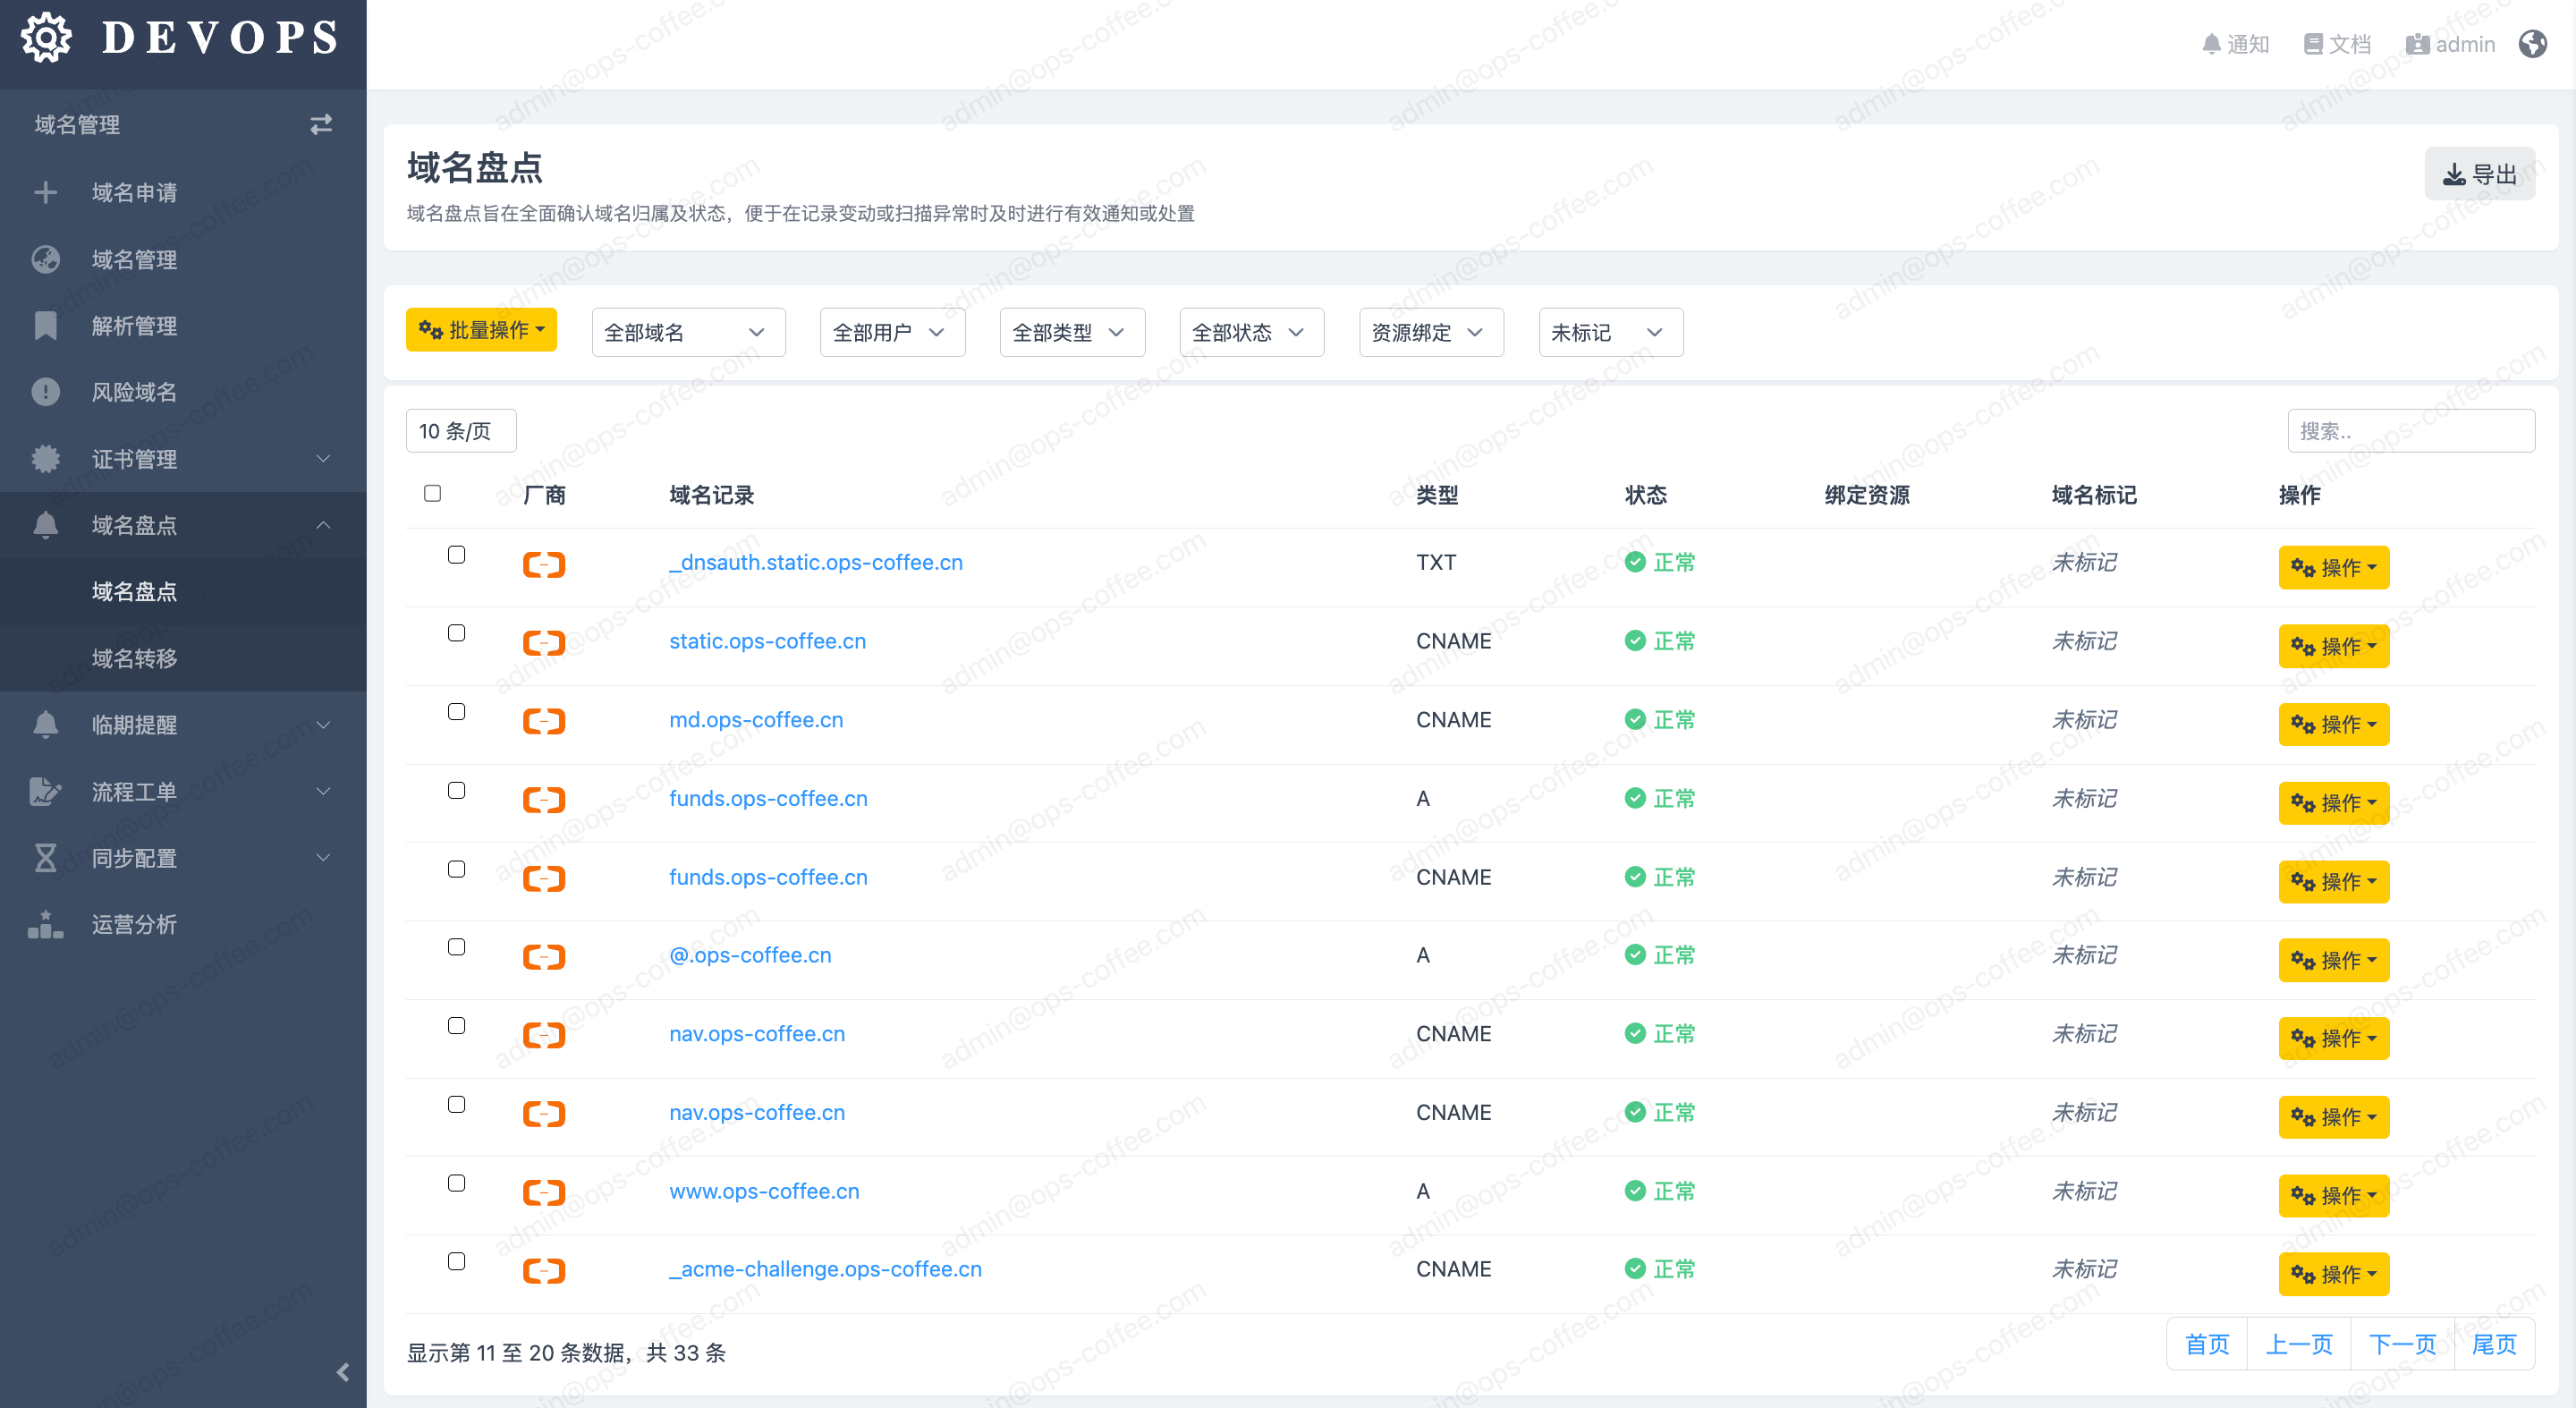Open notifications via 通知 bell icon
This screenshot has height=1408, width=2576.
2211,44
